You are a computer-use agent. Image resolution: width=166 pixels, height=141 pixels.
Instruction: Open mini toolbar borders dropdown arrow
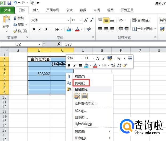click(108, 65)
